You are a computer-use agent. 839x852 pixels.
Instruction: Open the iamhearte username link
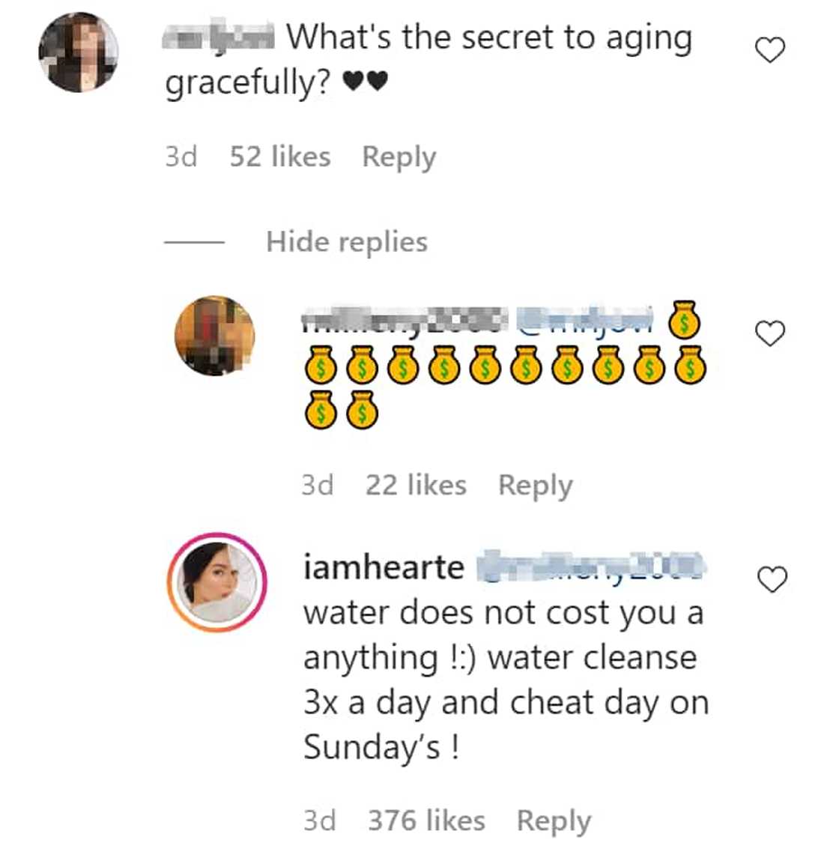tap(384, 567)
